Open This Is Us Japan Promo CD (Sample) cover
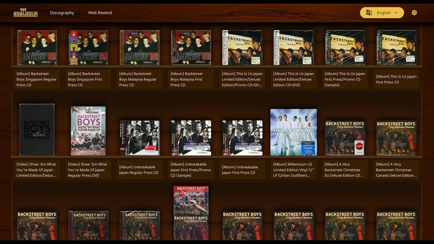The width and height of the screenshot is (434, 244). (345, 47)
